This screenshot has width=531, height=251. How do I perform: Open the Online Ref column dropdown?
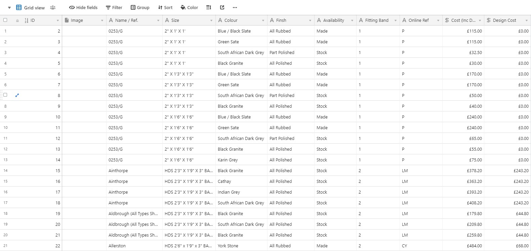(x=438, y=20)
